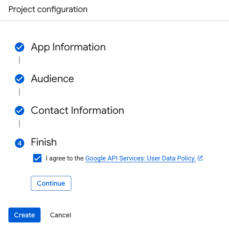The image size is (229, 236).
Task: Uncheck the User Data Policy agreement checkbox
Action: (x=37, y=158)
